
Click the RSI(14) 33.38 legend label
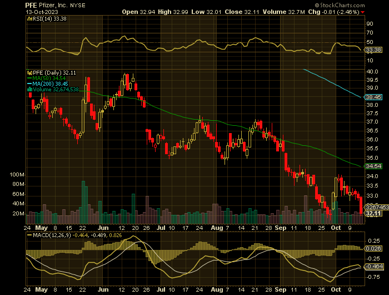49,19
